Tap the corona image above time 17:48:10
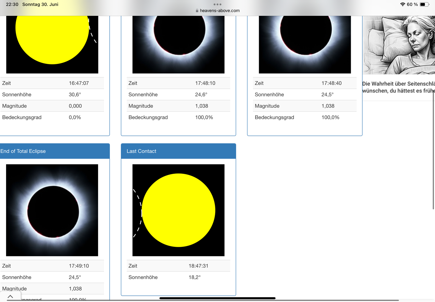The height and width of the screenshot is (302, 435). [x=178, y=44]
